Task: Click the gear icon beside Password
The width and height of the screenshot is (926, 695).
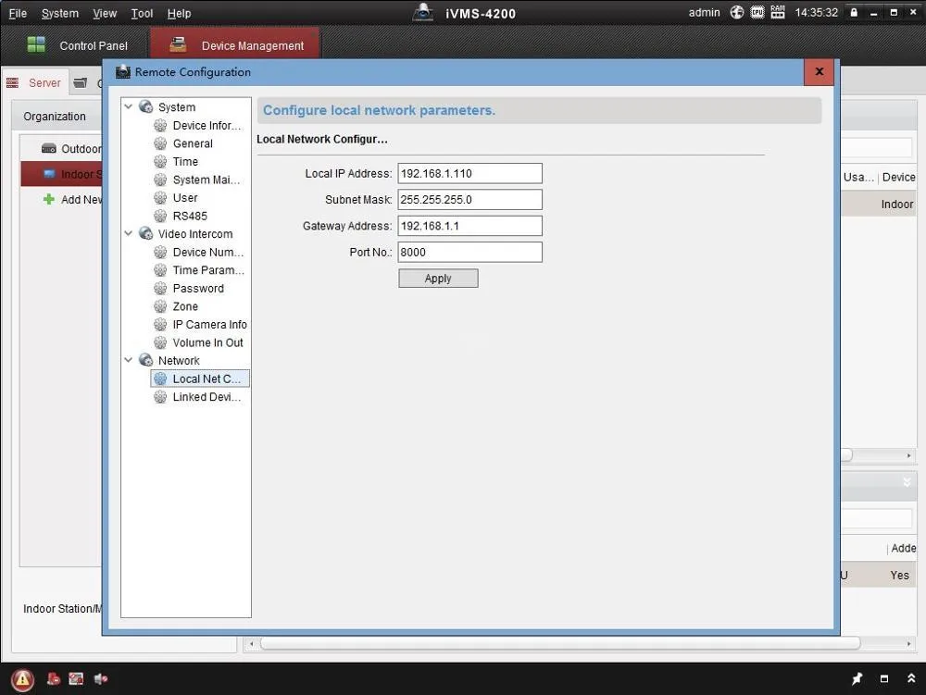Action: [x=160, y=289]
